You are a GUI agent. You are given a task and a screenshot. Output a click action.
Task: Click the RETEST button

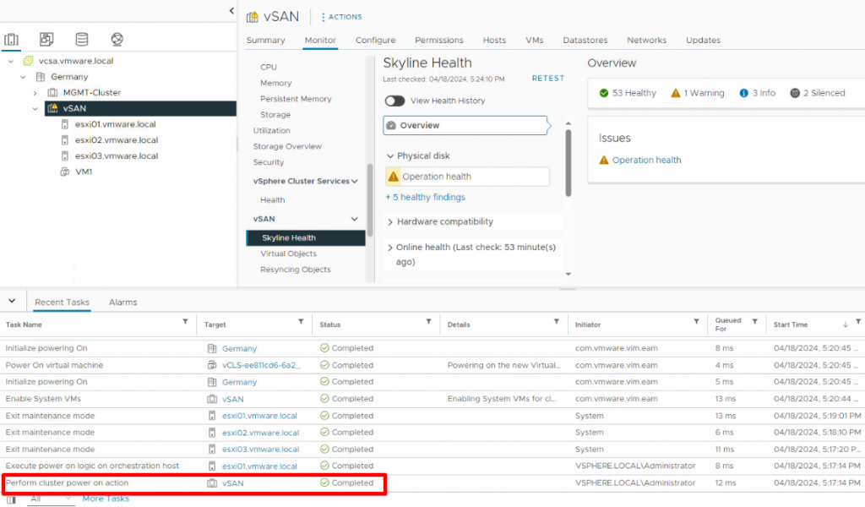click(x=547, y=79)
